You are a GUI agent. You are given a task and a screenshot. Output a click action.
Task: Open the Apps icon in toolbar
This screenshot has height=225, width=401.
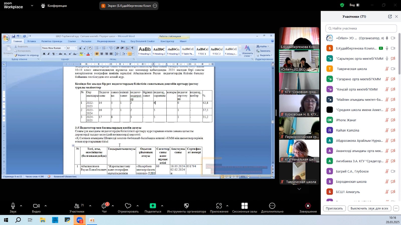219,206
